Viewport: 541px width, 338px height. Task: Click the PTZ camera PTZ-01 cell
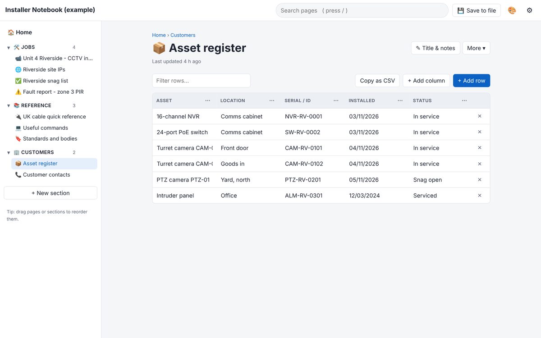[x=184, y=179]
